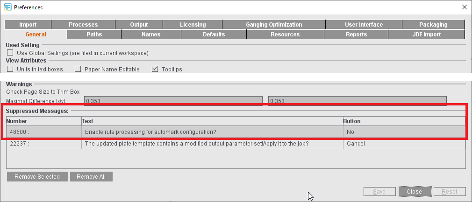Click the Remove Selected button

tap(37, 177)
